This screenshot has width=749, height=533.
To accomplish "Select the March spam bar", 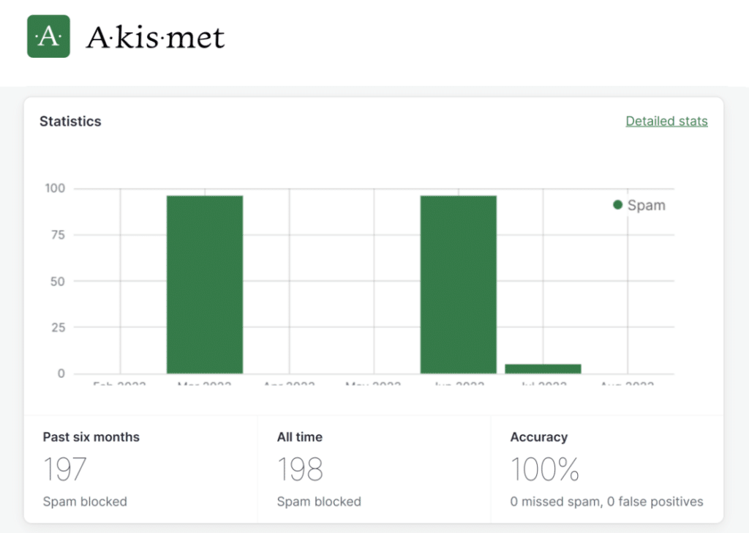I will click(x=205, y=284).
